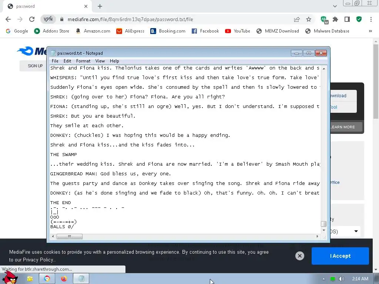Open the Help menu in Notepad
Viewport: 379px width, 284px height.
click(x=114, y=61)
